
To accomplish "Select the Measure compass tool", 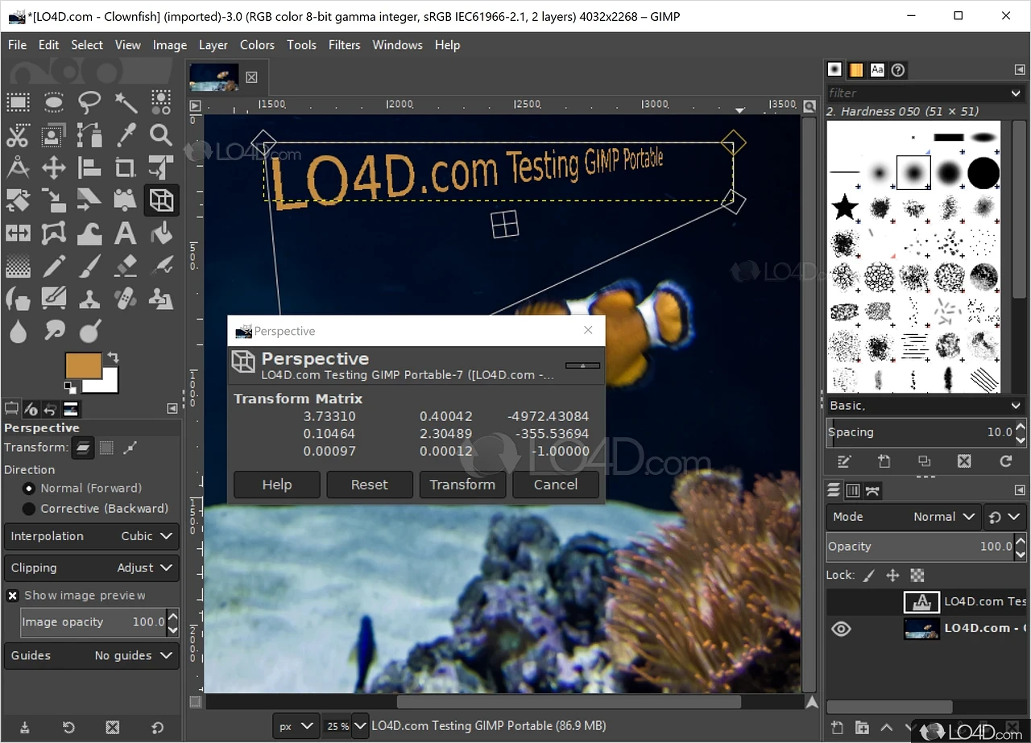I will pyautogui.click(x=18, y=167).
